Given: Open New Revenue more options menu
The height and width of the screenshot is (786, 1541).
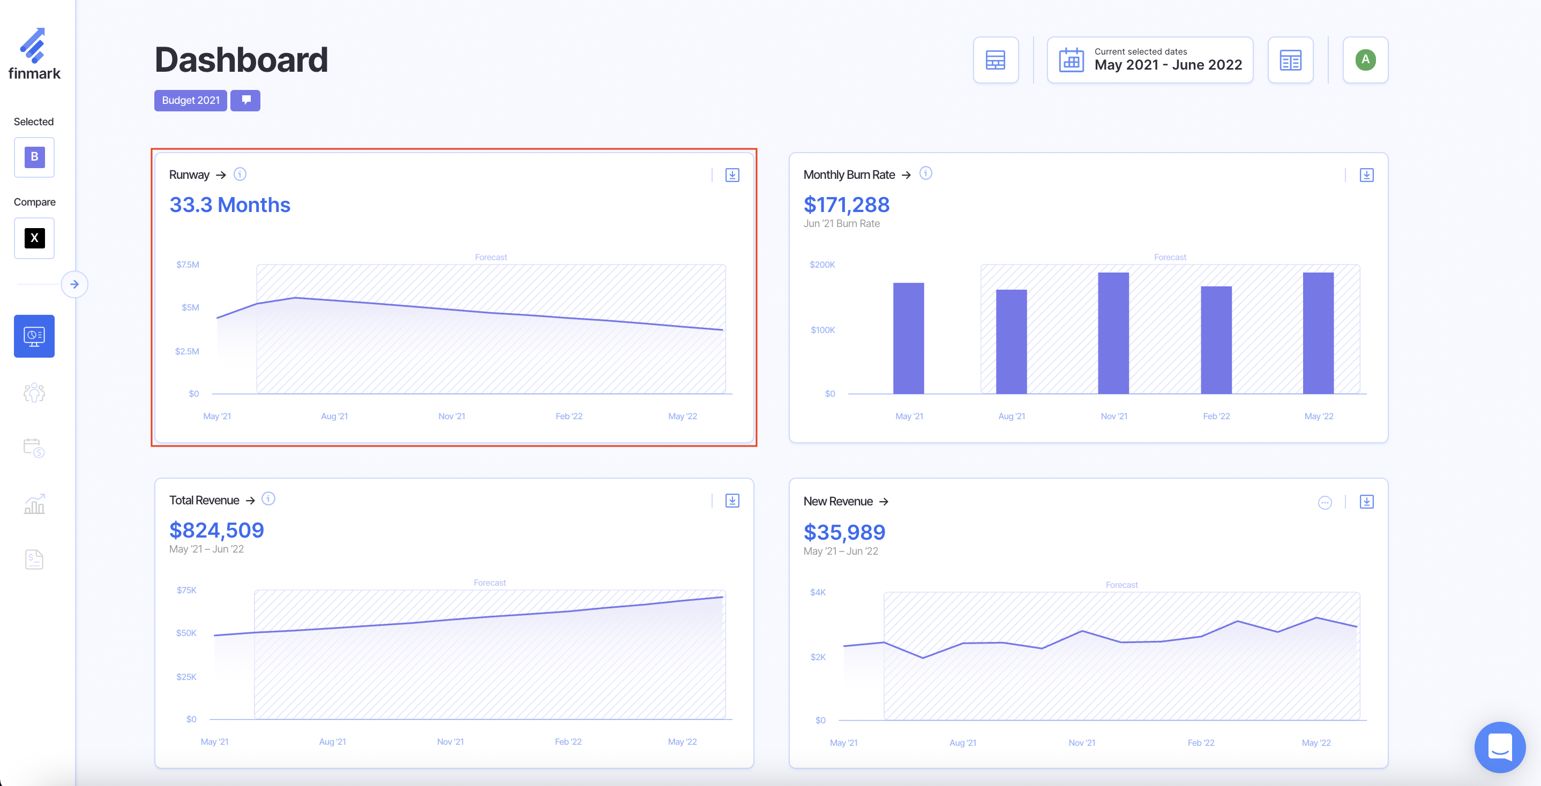Looking at the screenshot, I should click(1325, 503).
